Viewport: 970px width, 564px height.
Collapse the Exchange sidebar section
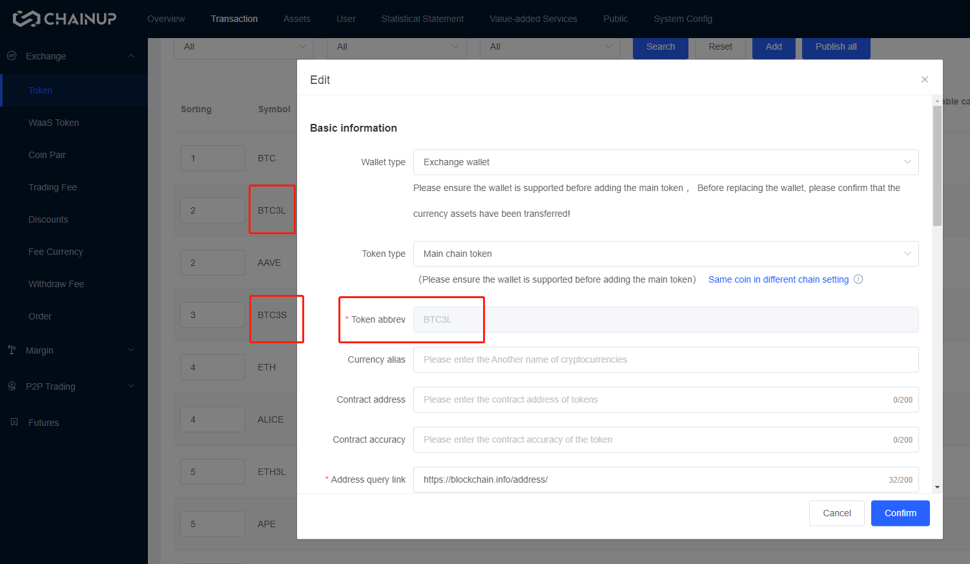pyautogui.click(x=131, y=56)
